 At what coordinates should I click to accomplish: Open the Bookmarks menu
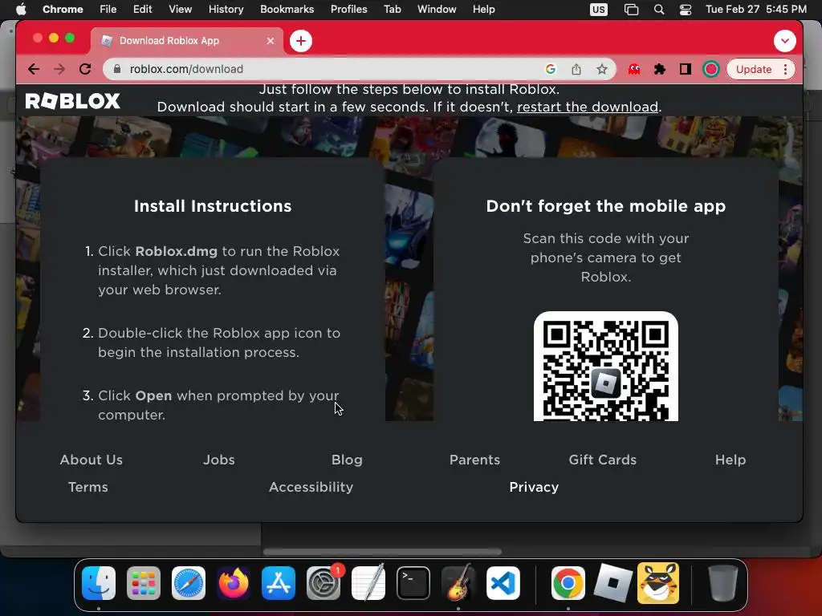coord(287,10)
